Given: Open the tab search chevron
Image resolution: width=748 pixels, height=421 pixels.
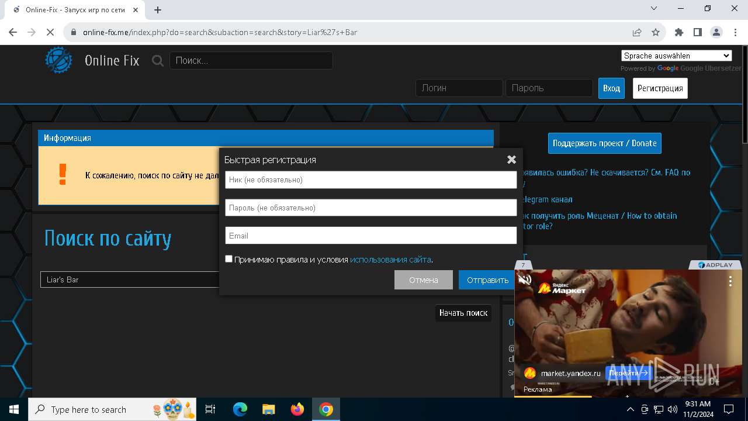Looking at the screenshot, I should click(654, 8).
